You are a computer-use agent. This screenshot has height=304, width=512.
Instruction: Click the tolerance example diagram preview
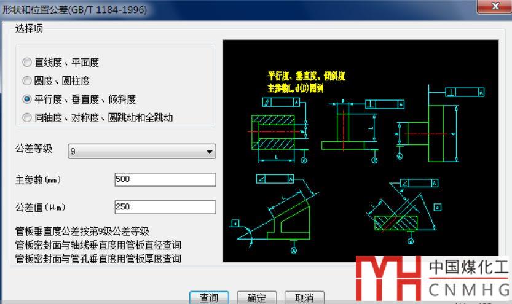click(x=360, y=150)
